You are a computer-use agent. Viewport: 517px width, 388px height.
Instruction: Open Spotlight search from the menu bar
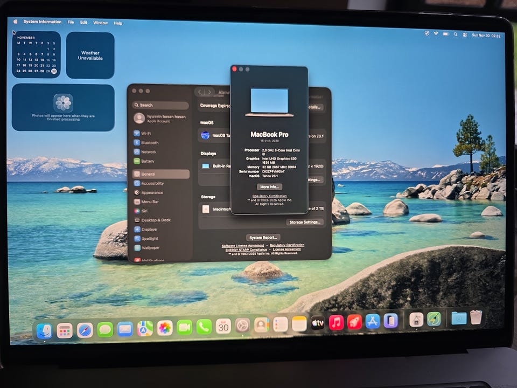[456, 34]
